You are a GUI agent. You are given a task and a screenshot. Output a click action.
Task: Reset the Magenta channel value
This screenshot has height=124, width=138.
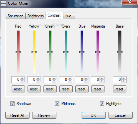(98, 89)
